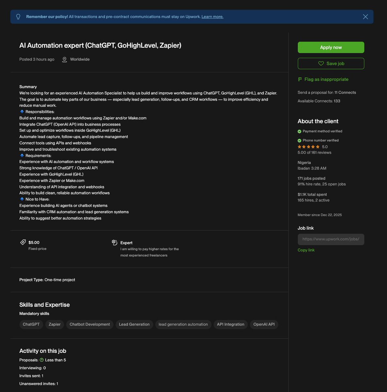Screen dimensions: 387x392
Task: Click the question mark icon next to Proposals
Action: pyautogui.click(x=42, y=360)
